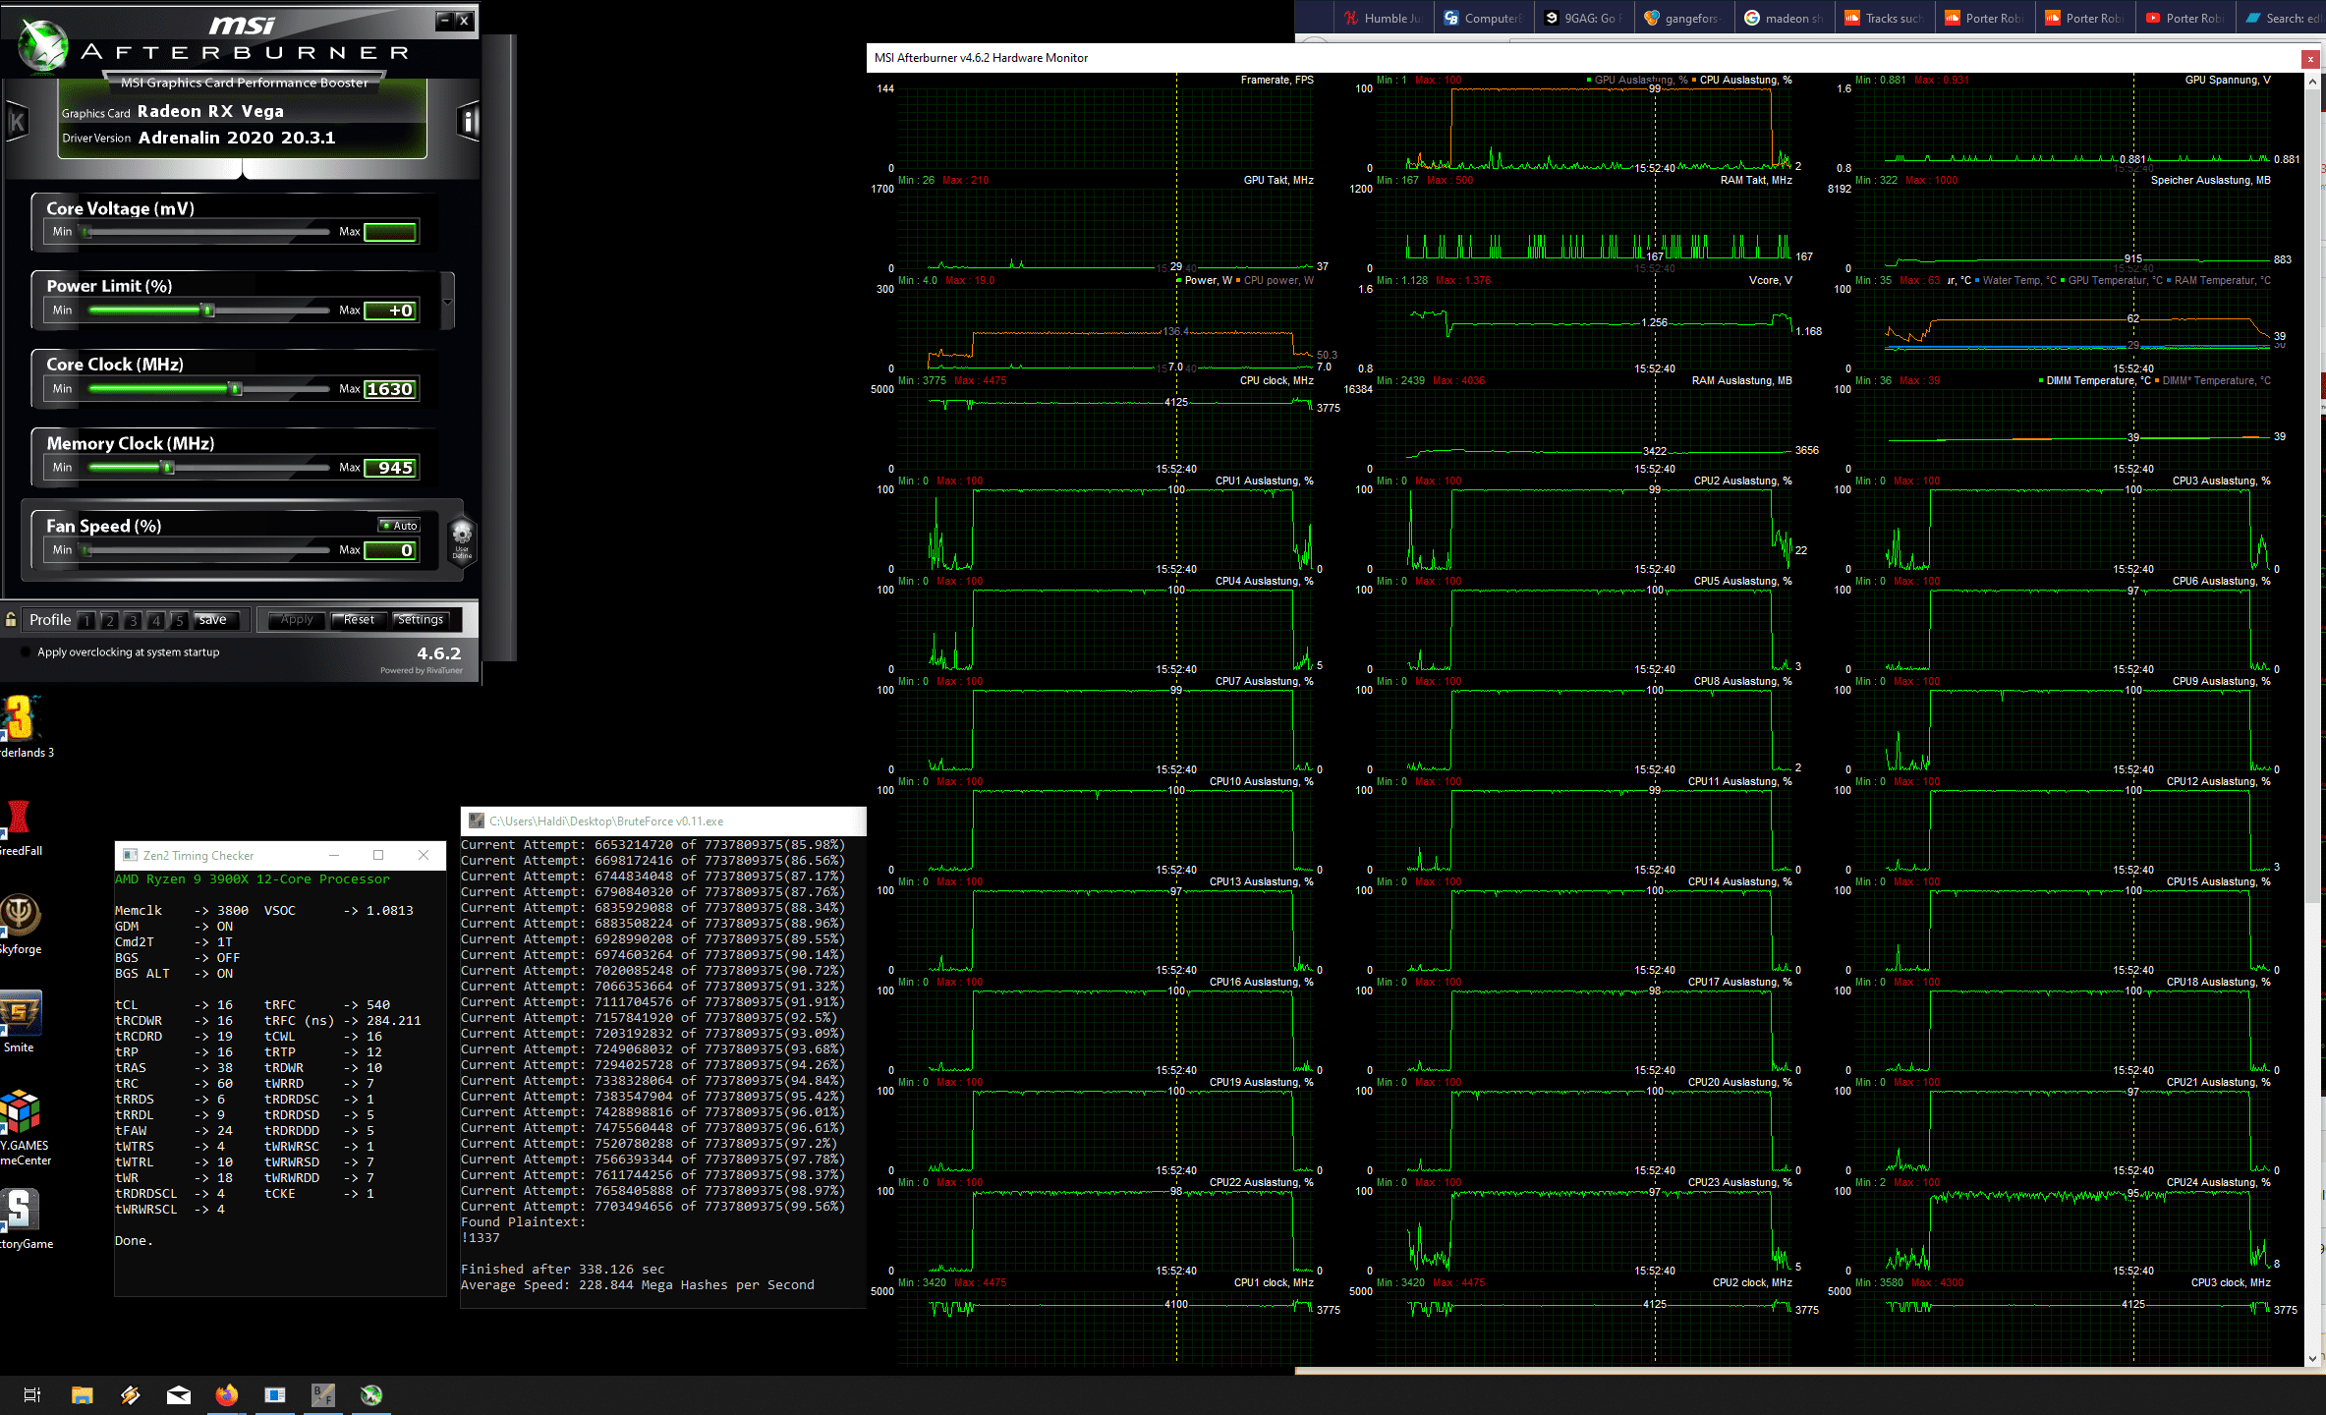Edit the Memory Clock value 945
2326x1415 pixels.
390,468
